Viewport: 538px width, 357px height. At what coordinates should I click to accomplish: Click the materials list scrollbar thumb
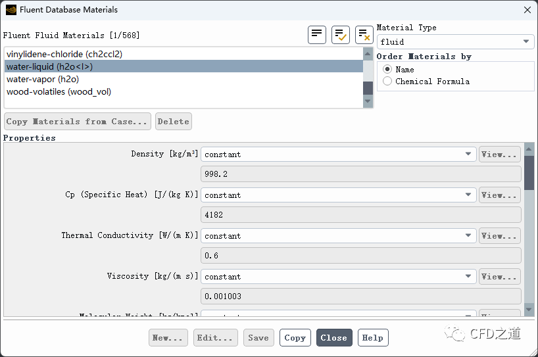(368, 88)
